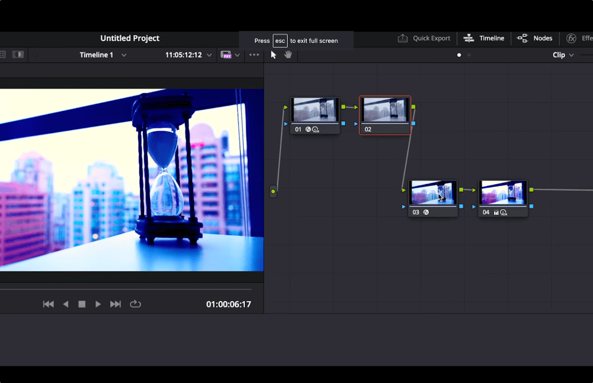Image resolution: width=593 pixels, height=383 pixels.
Task: Select the hand pan tool
Action: click(x=288, y=55)
